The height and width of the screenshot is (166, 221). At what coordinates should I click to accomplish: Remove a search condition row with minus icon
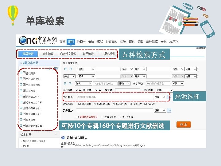point(71,69)
